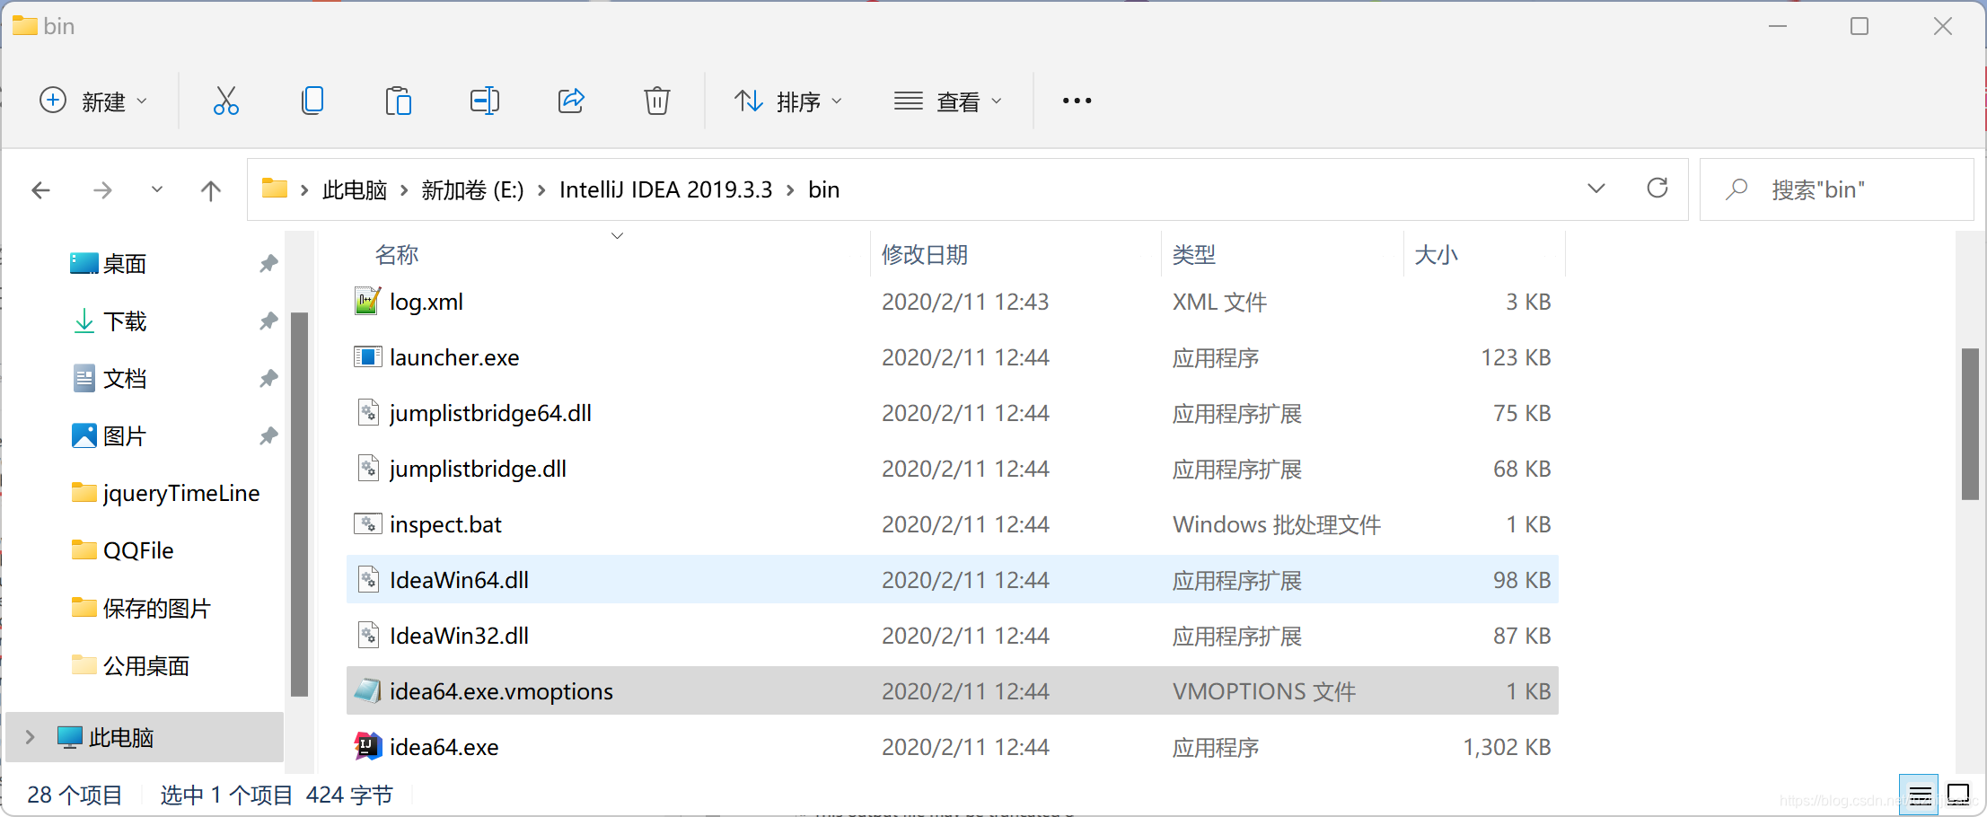Click the Rename icon in toolbar
The width and height of the screenshot is (1987, 817).
pos(485,101)
